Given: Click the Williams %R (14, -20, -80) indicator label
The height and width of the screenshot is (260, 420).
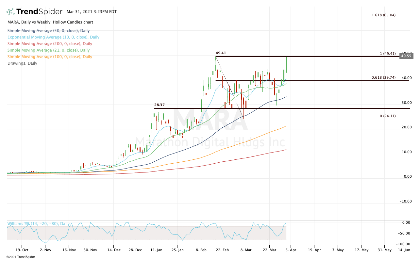Looking at the screenshot, I should [x=39, y=224].
